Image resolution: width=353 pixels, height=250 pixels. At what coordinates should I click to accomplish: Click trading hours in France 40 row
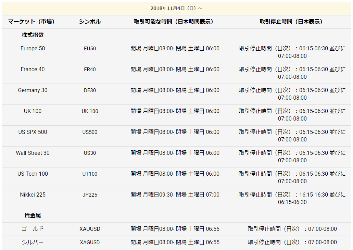pyautogui.click(x=175, y=70)
